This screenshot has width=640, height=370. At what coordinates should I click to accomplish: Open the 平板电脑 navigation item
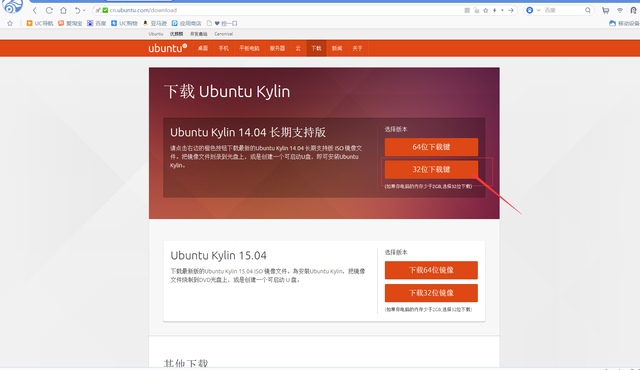pos(249,48)
